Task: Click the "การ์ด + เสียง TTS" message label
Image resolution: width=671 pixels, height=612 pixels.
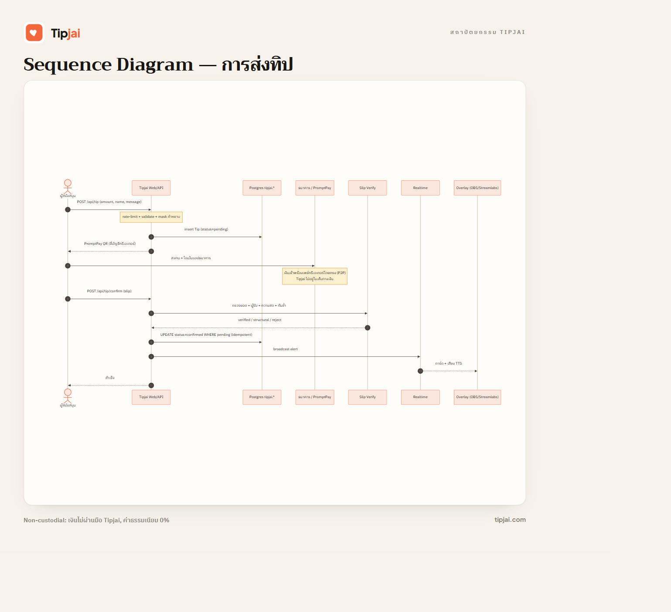Action: (x=448, y=363)
